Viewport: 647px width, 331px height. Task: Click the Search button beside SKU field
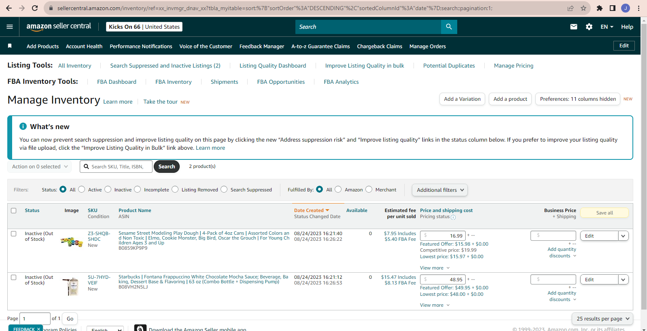point(167,167)
